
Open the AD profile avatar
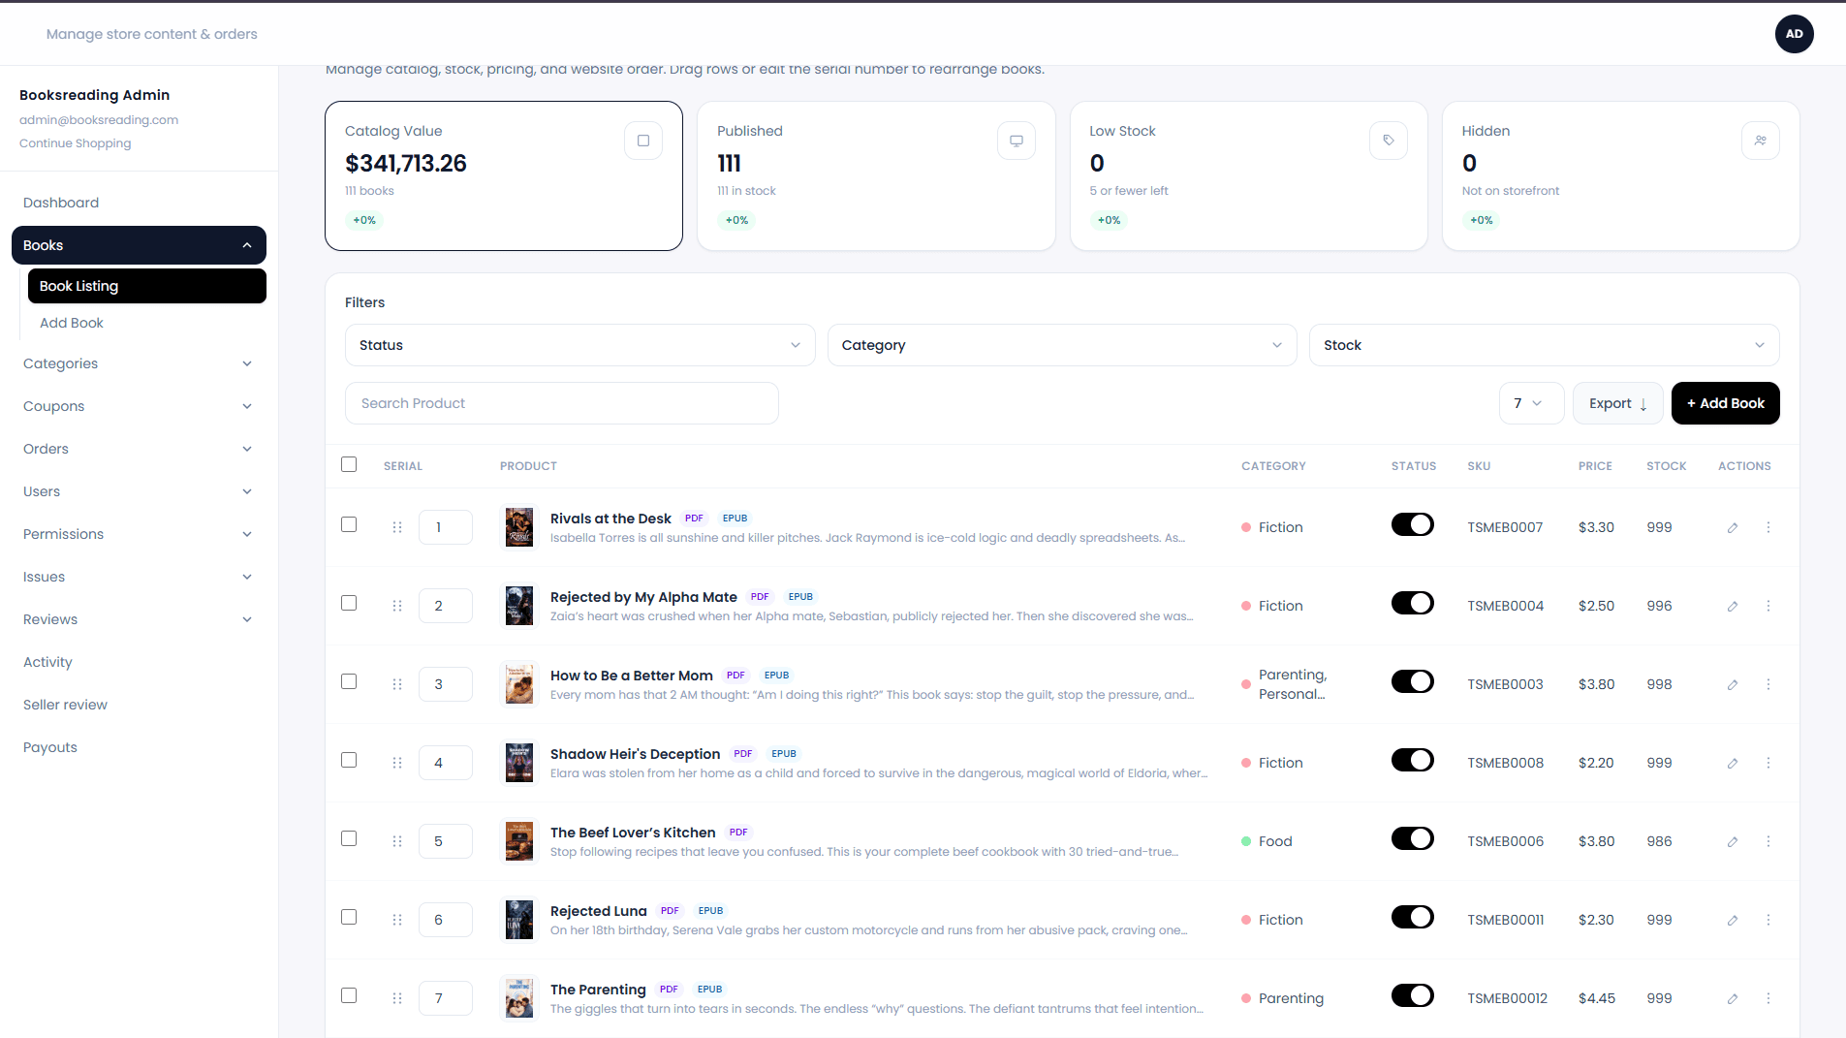tap(1795, 34)
